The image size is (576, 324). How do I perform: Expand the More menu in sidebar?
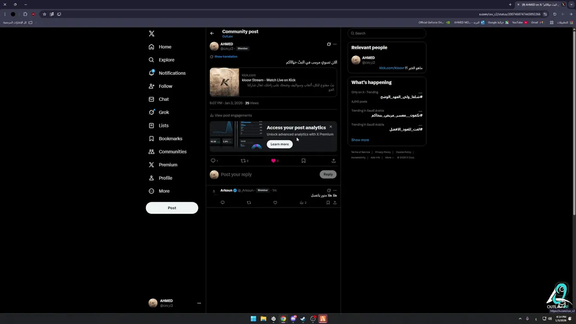click(159, 191)
